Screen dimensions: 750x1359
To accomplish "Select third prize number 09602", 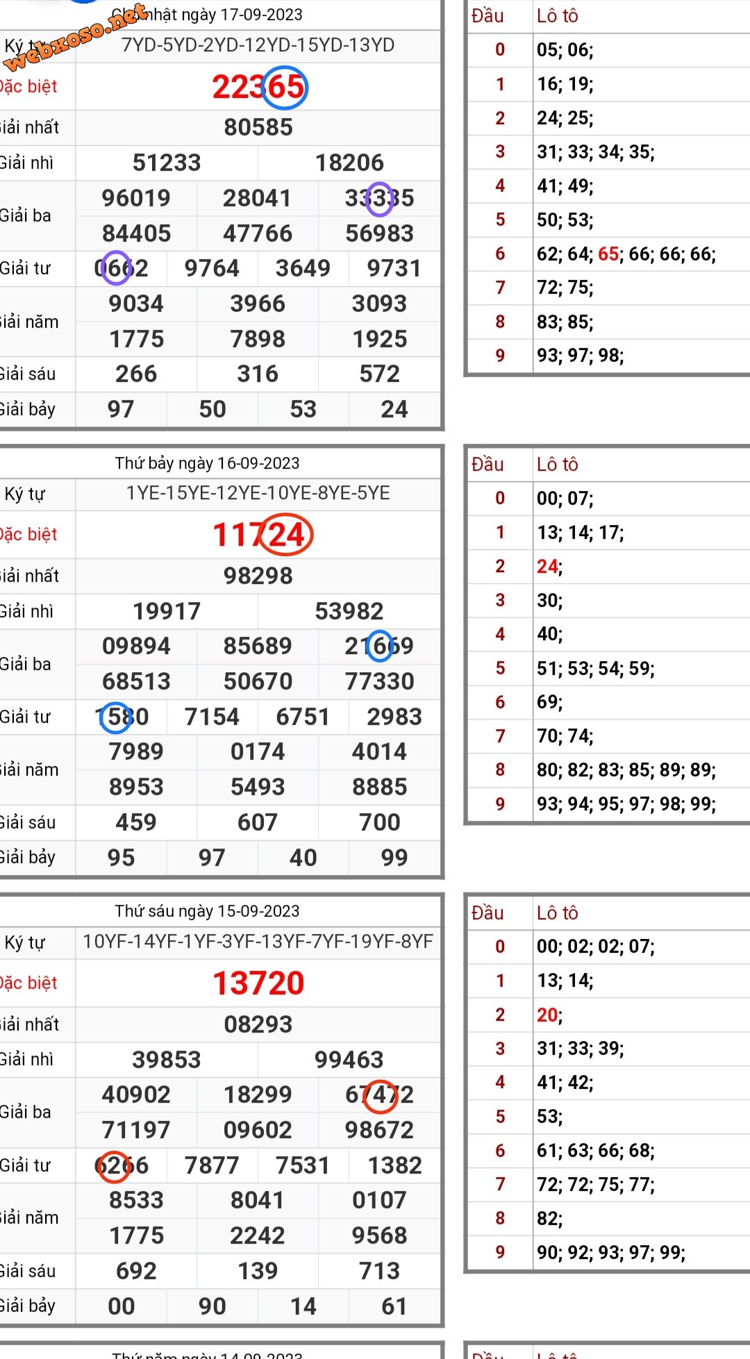I will point(258,1131).
